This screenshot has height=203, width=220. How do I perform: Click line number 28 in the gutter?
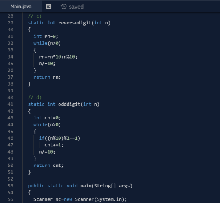coord(11,16)
